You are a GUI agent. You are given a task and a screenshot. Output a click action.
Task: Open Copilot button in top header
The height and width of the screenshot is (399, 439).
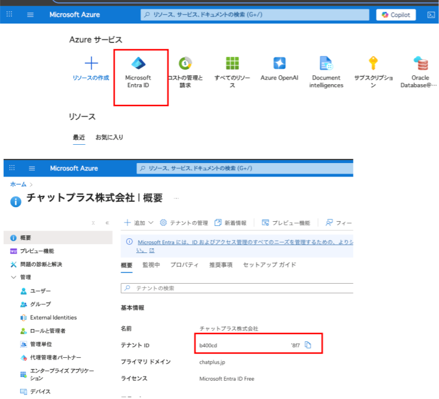pos(396,15)
